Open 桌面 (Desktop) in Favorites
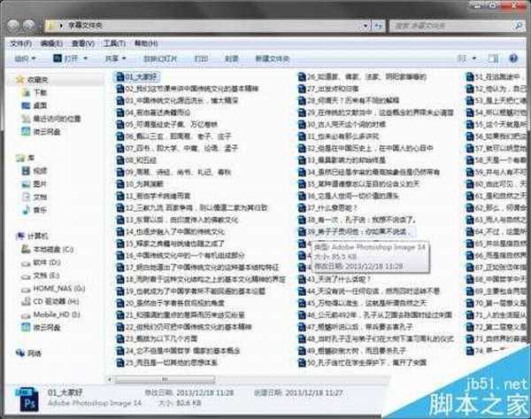The height and width of the screenshot is (419, 531). click(41, 105)
